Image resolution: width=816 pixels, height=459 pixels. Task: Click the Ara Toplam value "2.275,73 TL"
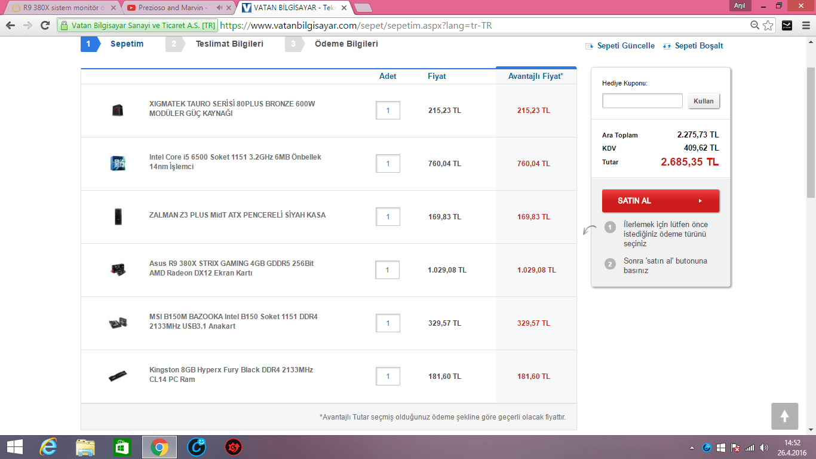coord(698,135)
